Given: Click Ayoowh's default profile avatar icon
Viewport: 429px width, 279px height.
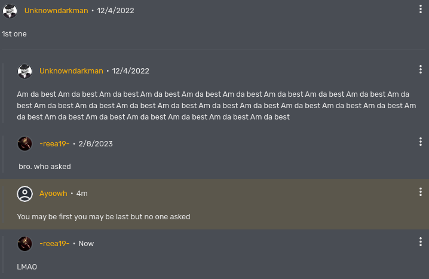Looking at the screenshot, I should click(24, 194).
